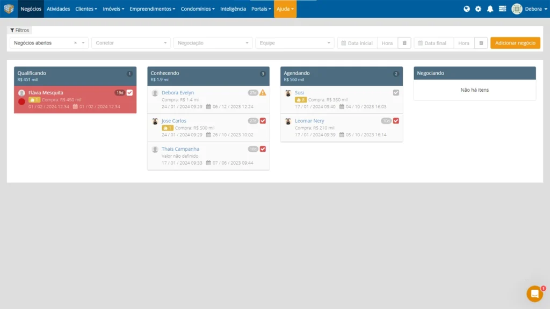The image size is (550, 309).
Task: Open Flávia Mesquita deal
Action: [46, 92]
